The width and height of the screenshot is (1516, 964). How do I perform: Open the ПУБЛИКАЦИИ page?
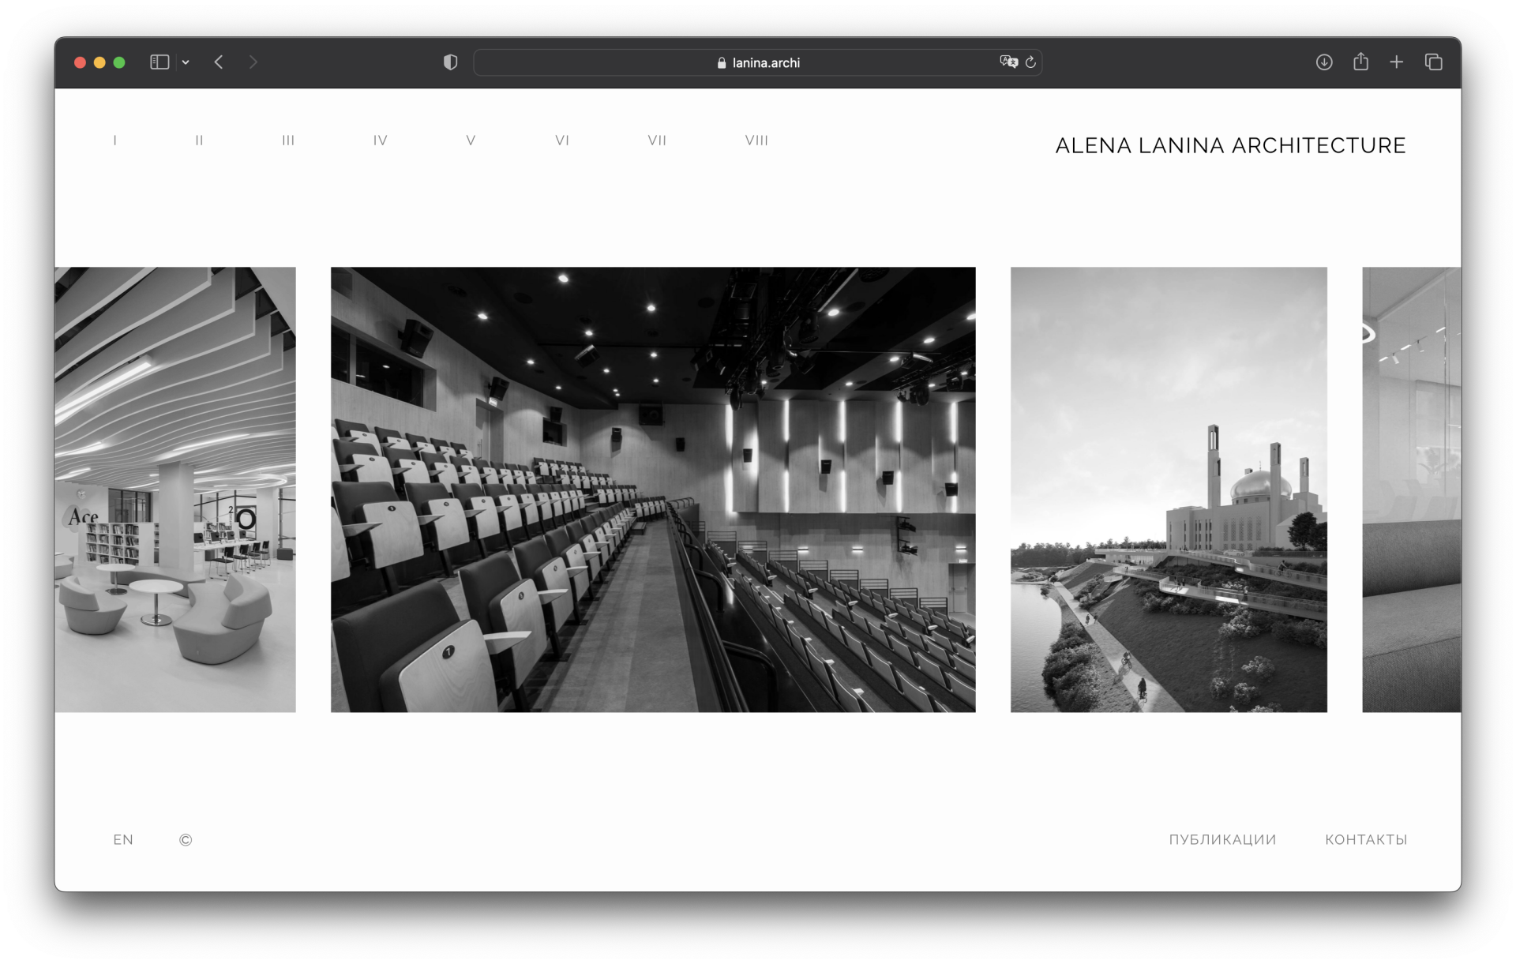pyautogui.click(x=1222, y=840)
